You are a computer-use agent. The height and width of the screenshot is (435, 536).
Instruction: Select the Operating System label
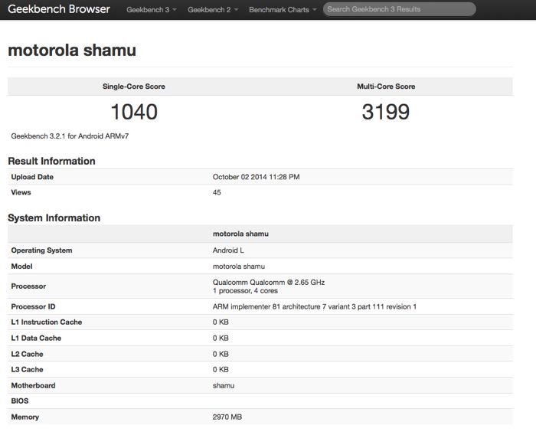[x=41, y=250]
